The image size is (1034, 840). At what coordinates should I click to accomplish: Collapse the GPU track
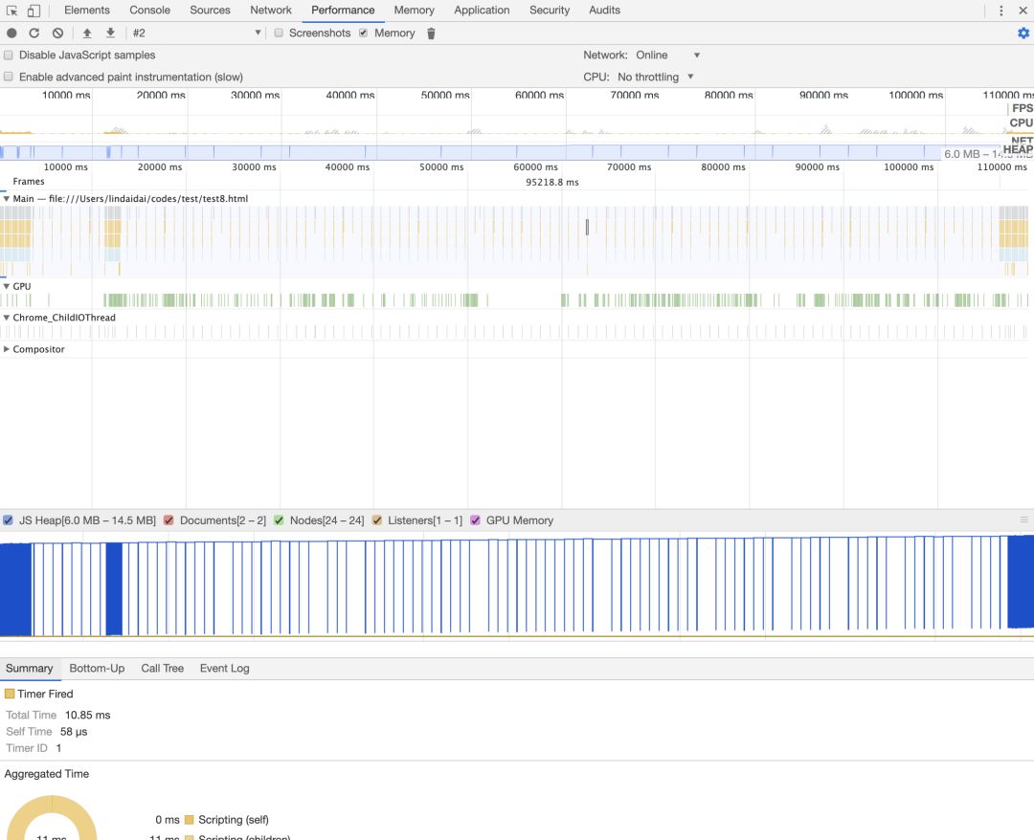tap(7, 287)
